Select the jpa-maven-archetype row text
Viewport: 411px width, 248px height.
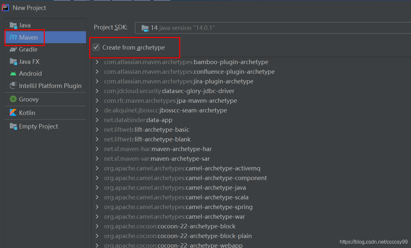[x=171, y=101]
